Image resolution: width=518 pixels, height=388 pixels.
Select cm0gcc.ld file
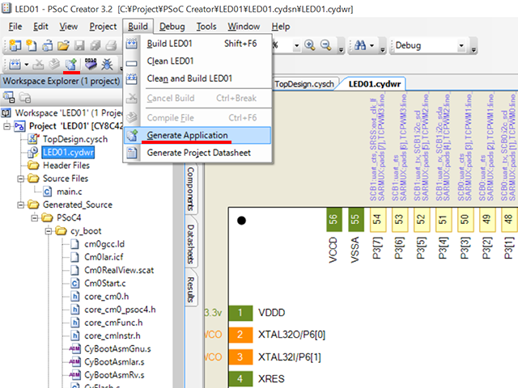click(x=104, y=244)
